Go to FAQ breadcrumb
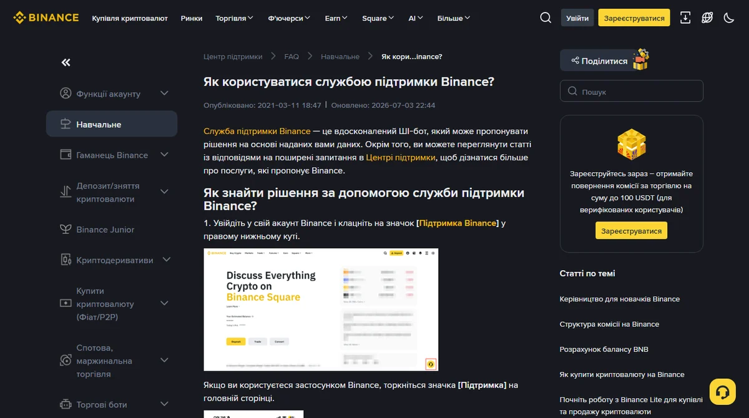The width and height of the screenshot is (749, 418). click(x=291, y=56)
